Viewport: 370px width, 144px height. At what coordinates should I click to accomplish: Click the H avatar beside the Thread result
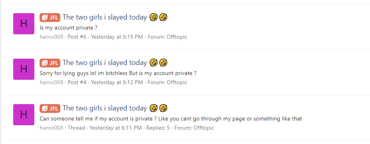[x=24, y=114]
